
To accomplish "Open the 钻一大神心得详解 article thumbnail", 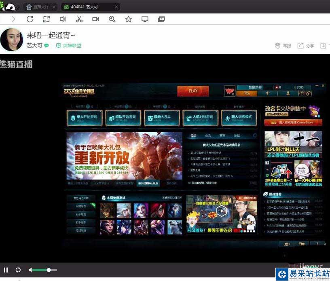I will click(308, 173).
